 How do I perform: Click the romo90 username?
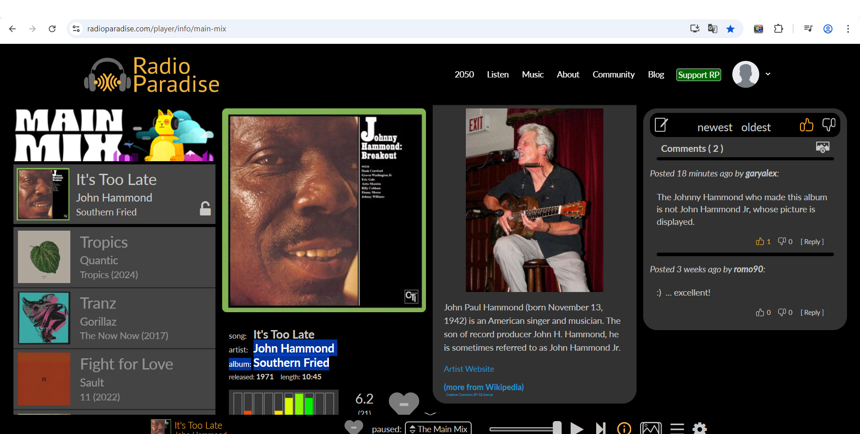748,269
